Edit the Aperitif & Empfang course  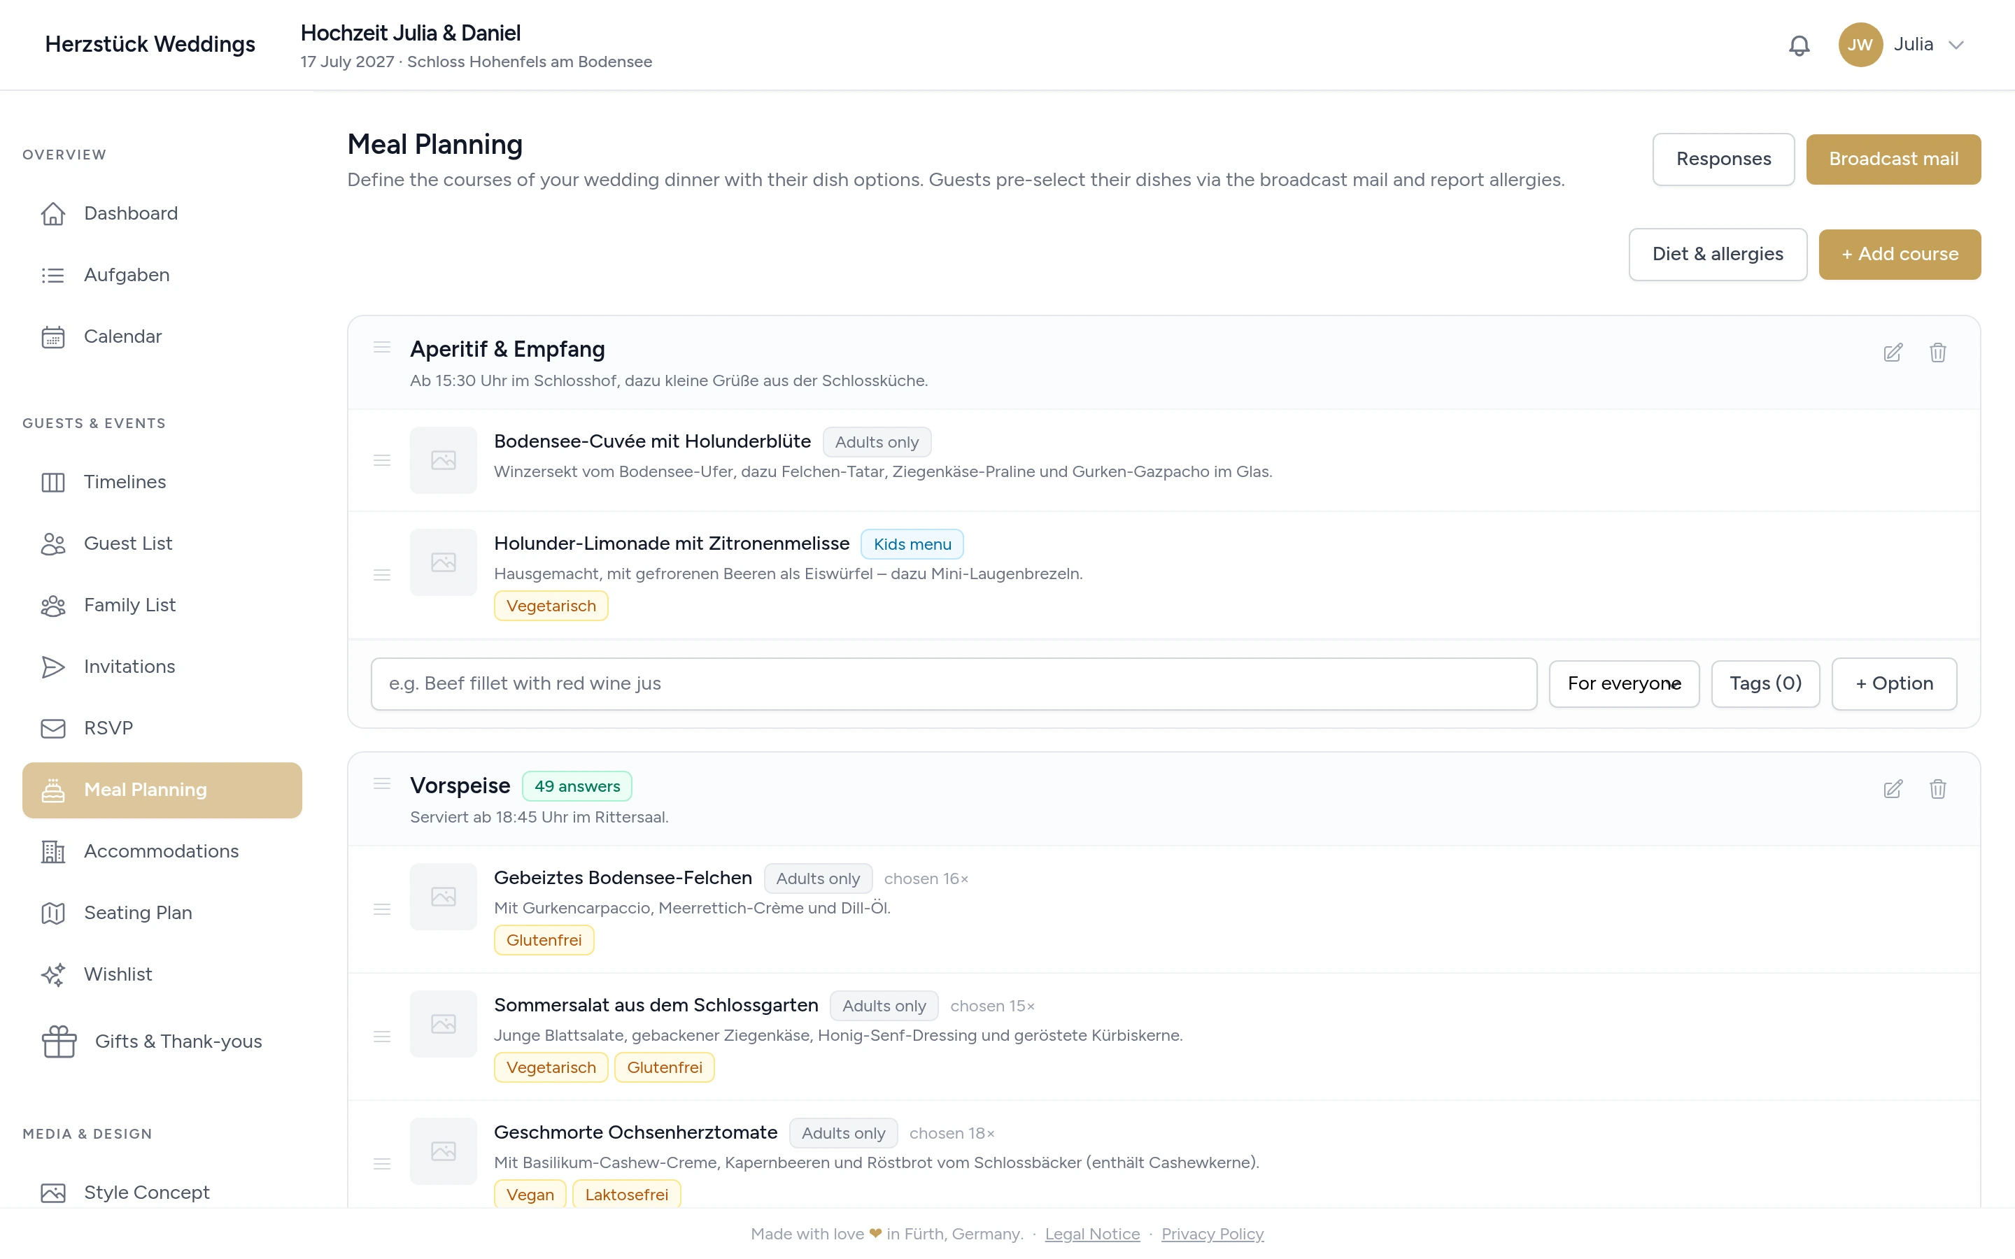[x=1893, y=353]
